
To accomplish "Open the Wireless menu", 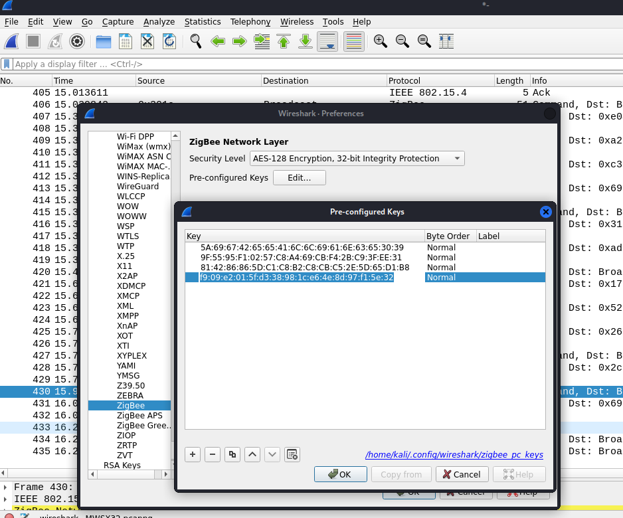I will (x=297, y=22).
